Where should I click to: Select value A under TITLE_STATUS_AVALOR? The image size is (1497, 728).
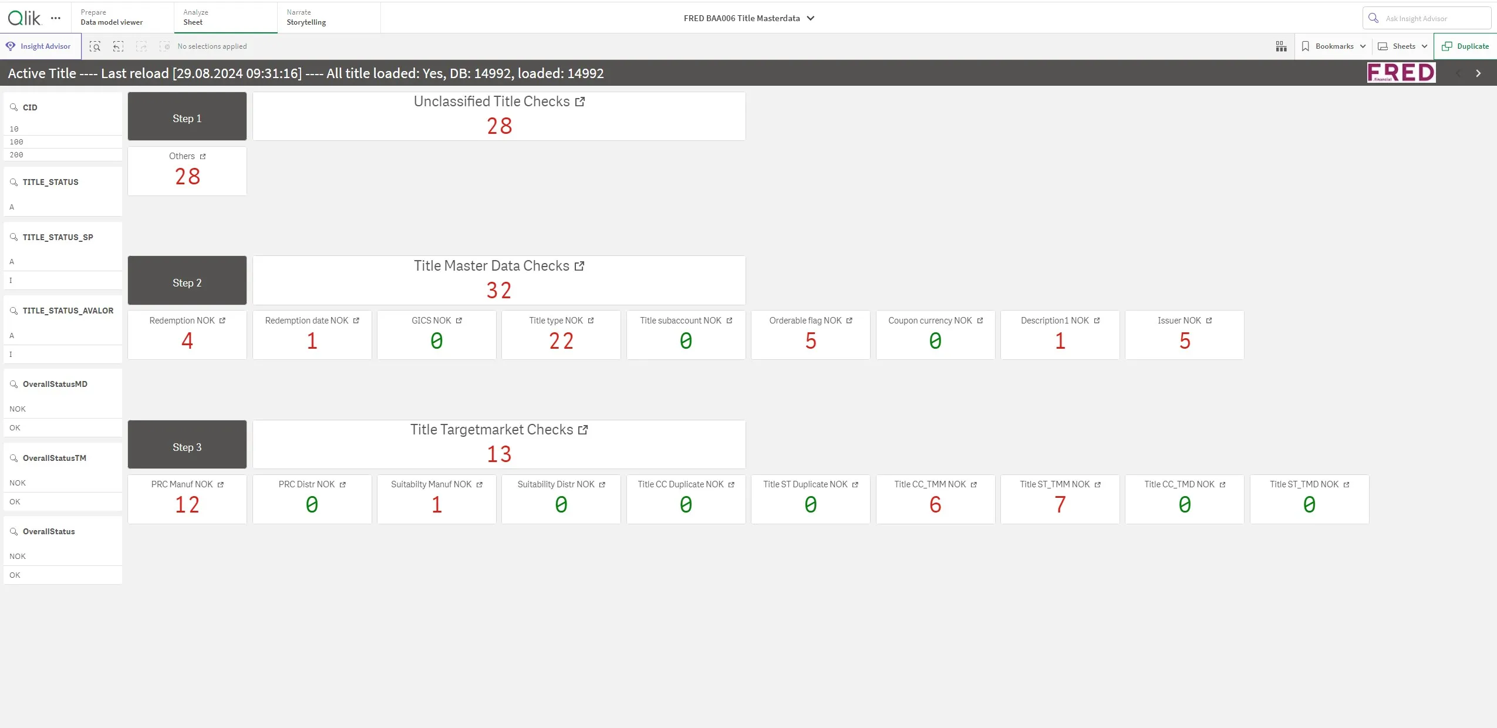63,336
